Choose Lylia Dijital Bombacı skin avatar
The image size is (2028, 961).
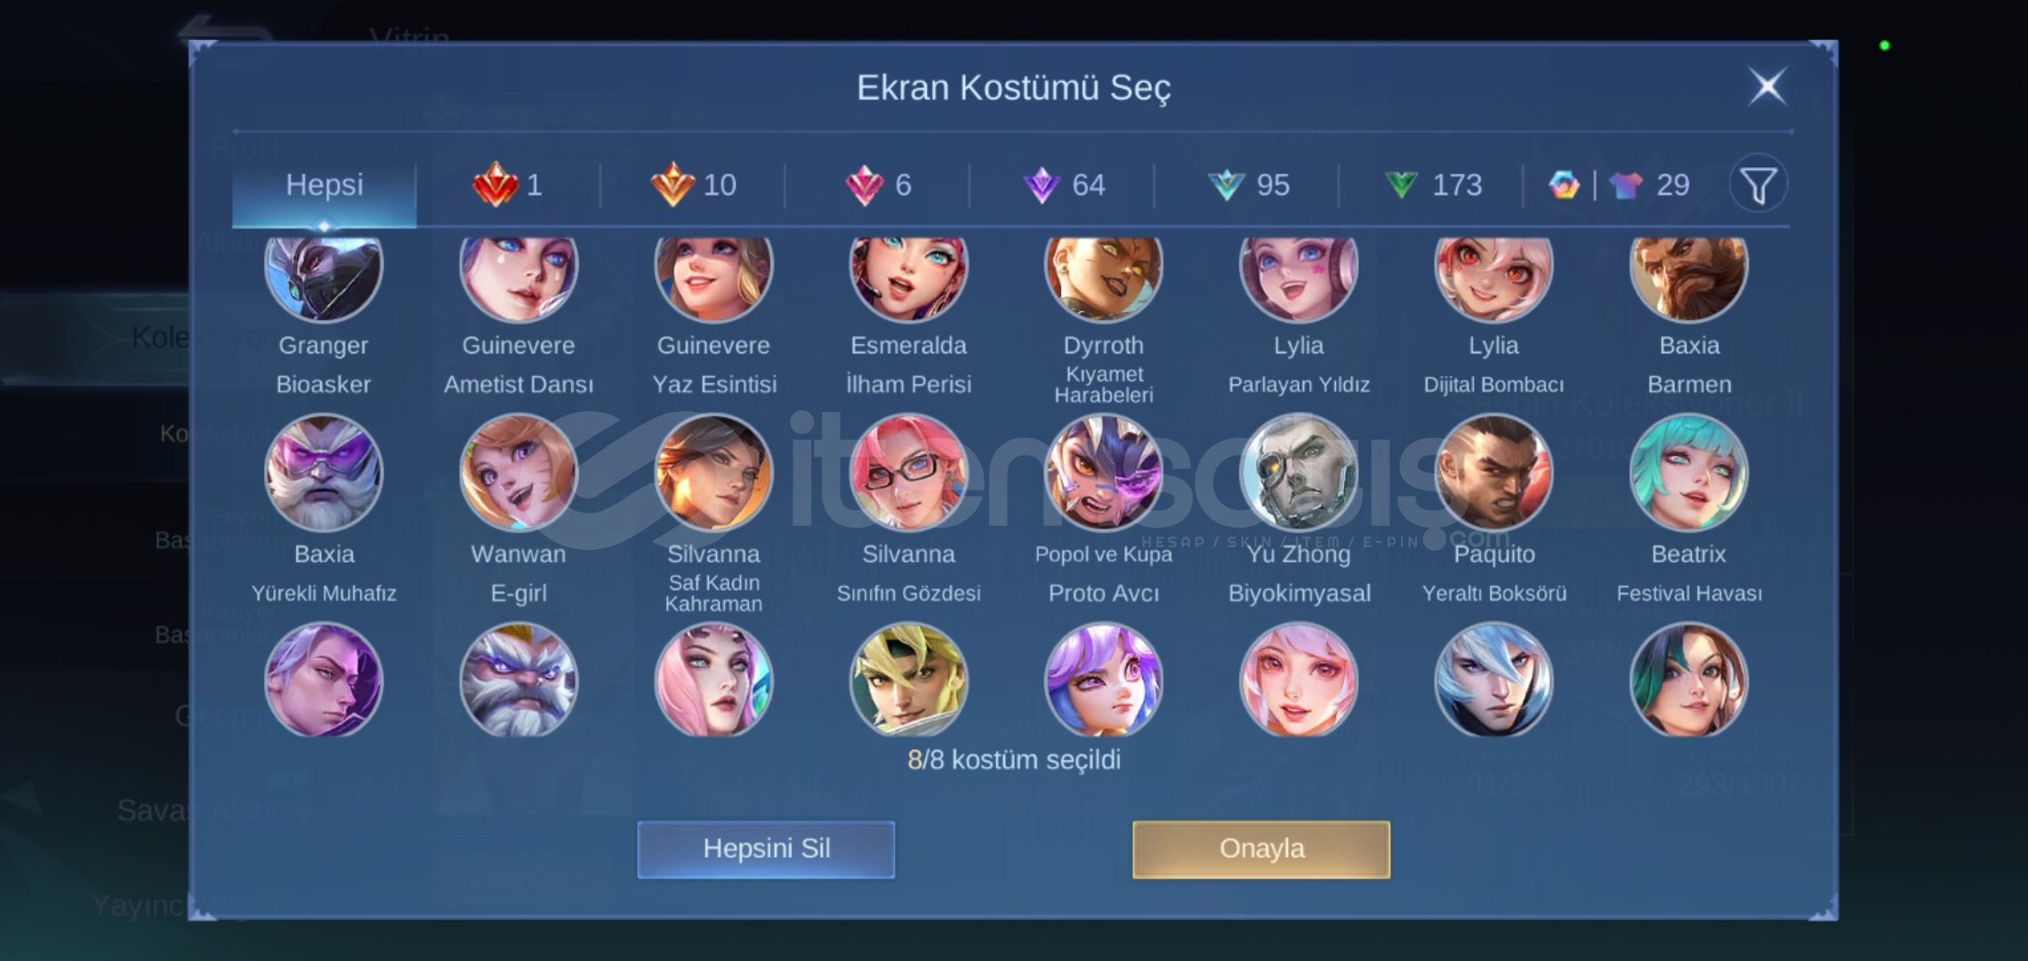click(1493, 276)
